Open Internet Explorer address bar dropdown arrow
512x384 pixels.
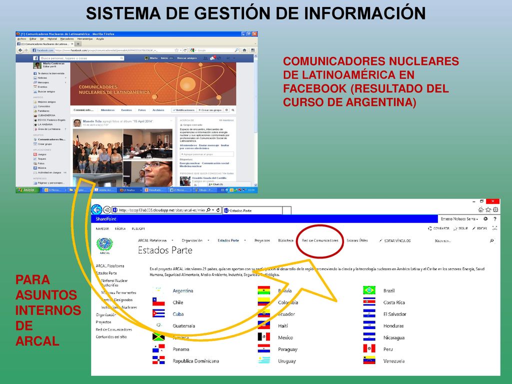(213, 210)
